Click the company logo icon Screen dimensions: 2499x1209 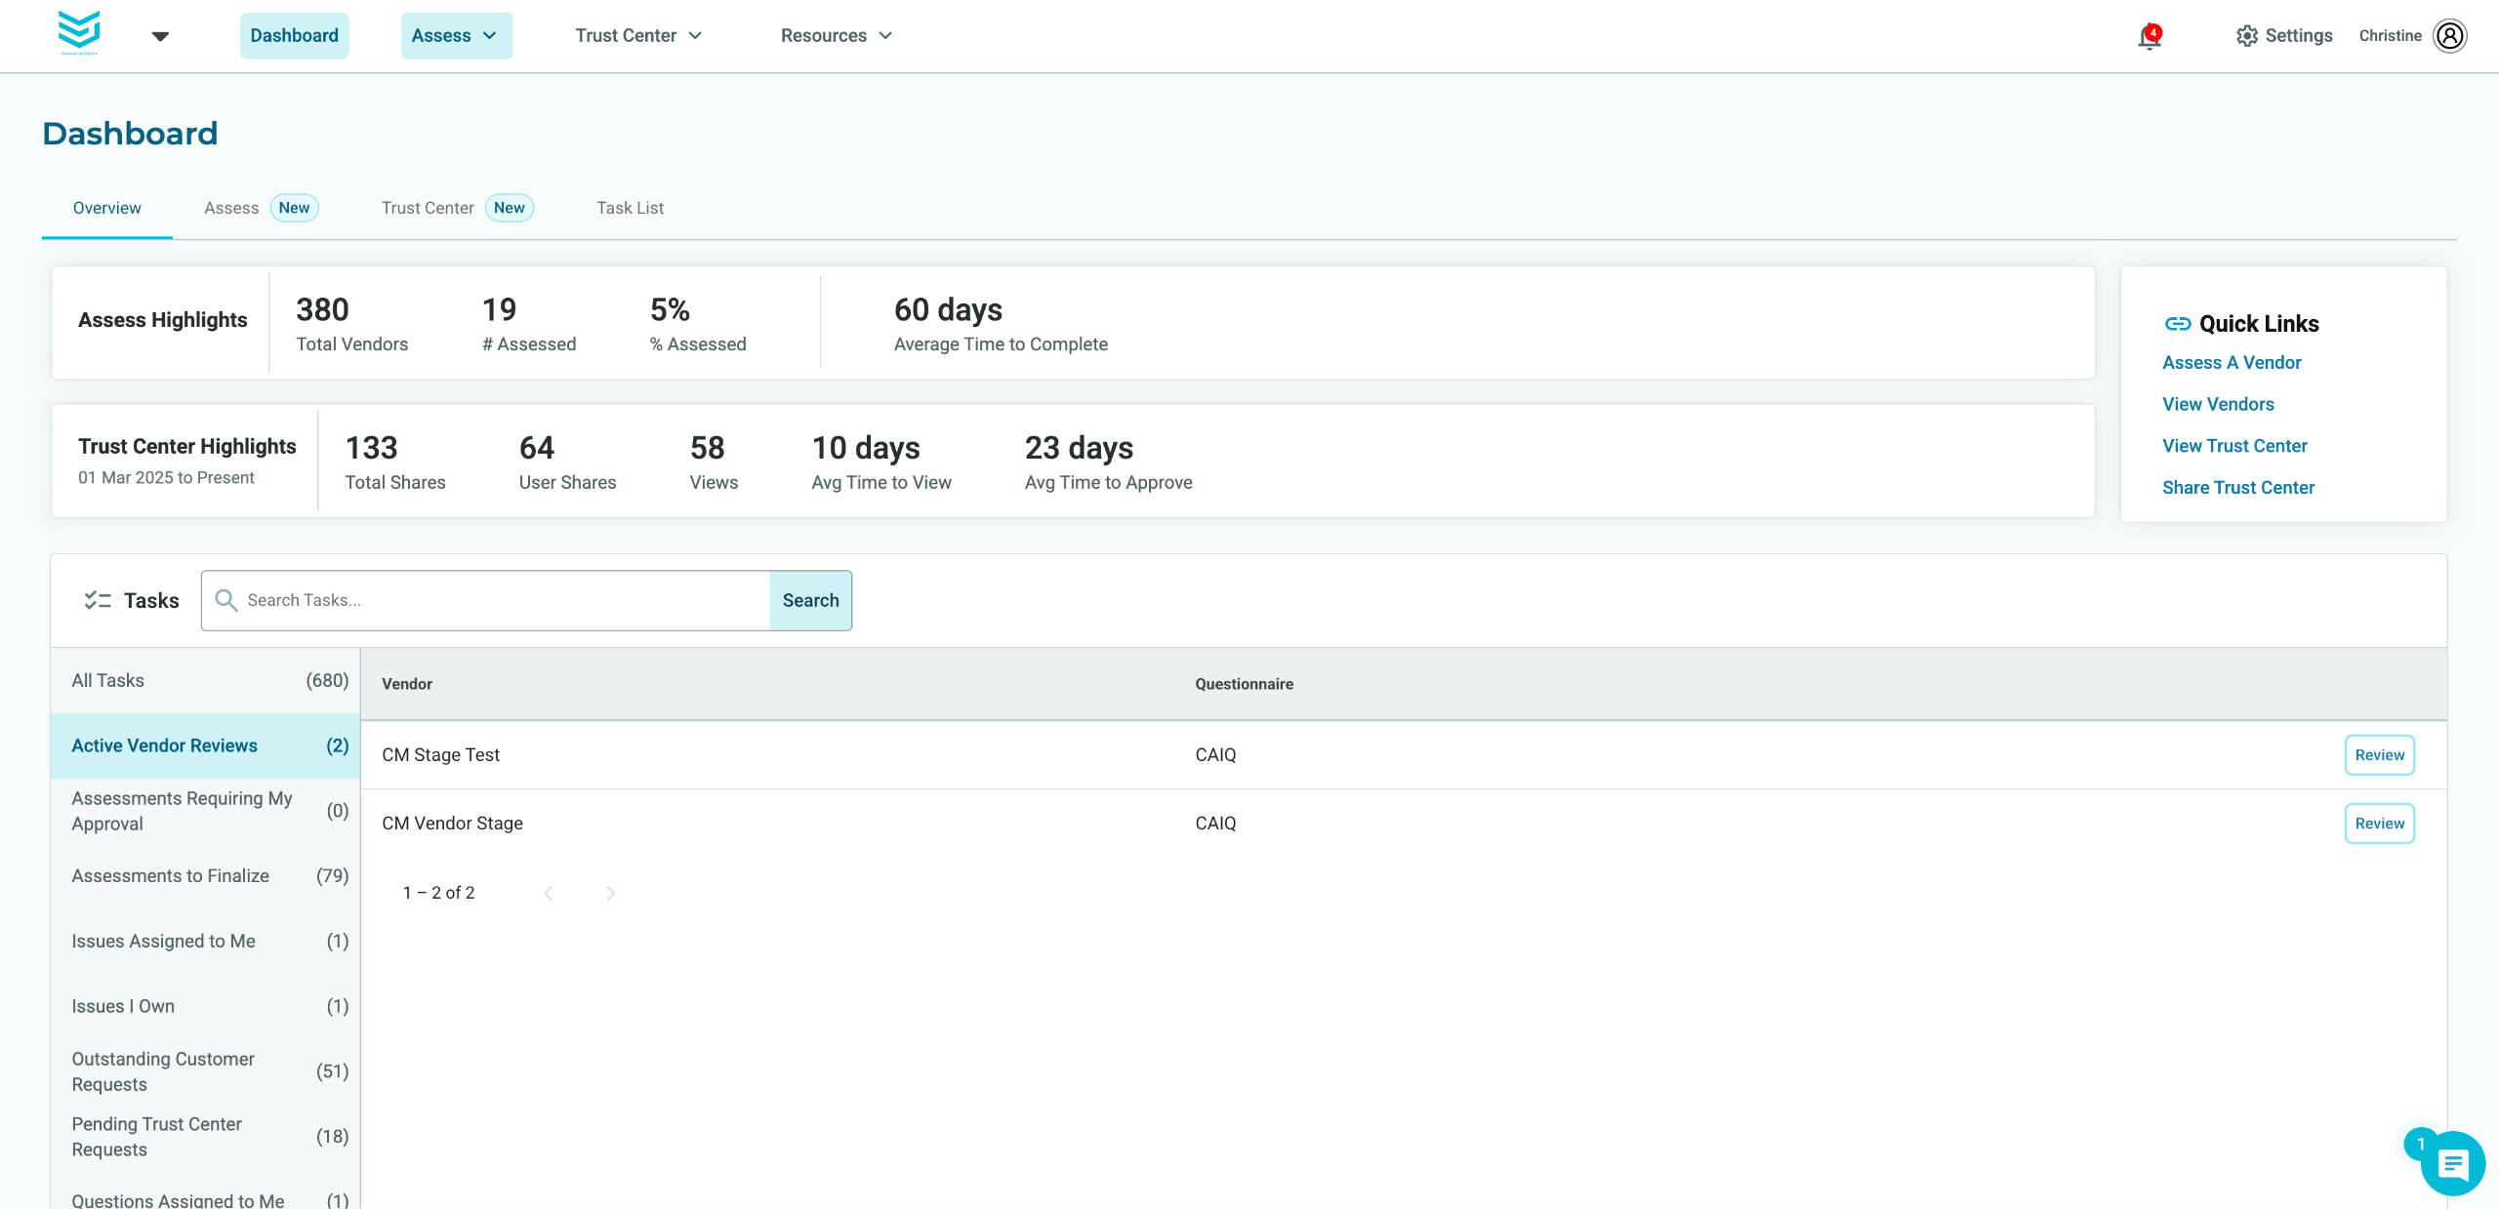click(79, 31)
